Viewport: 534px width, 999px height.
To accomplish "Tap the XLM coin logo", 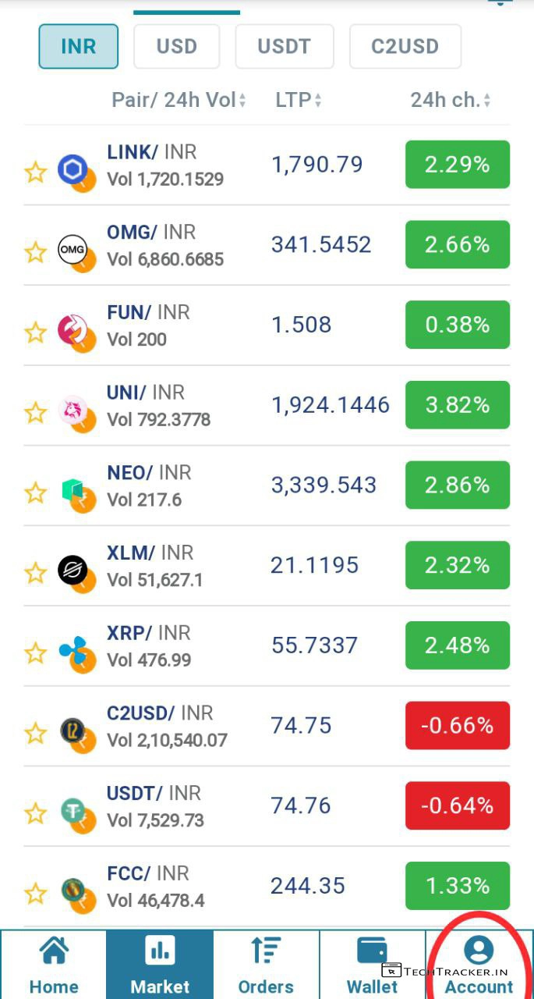I will click(x=72, y=570).
